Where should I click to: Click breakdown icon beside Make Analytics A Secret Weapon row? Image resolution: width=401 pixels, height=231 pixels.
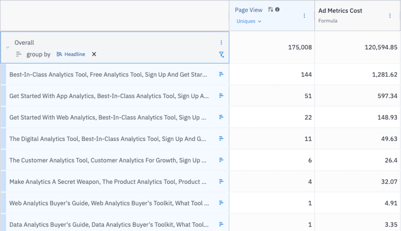(221, 181)
